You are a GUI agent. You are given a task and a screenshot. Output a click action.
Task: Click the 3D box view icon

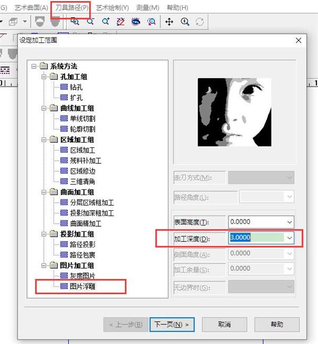pos(13,22)
